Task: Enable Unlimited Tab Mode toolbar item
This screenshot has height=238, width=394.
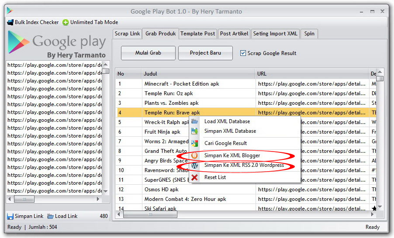Action: [x=90, y=22]
